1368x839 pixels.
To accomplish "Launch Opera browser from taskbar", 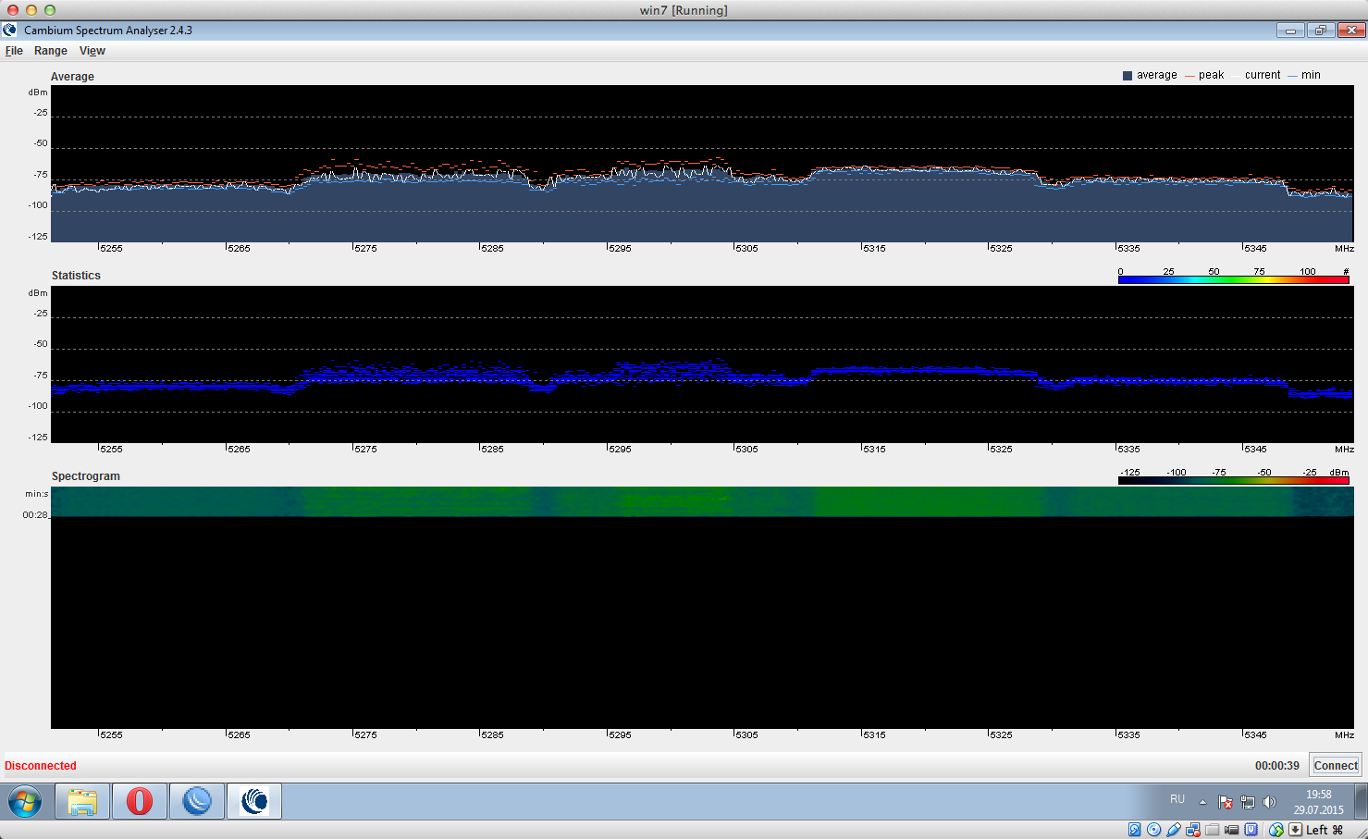I will 140,801.
